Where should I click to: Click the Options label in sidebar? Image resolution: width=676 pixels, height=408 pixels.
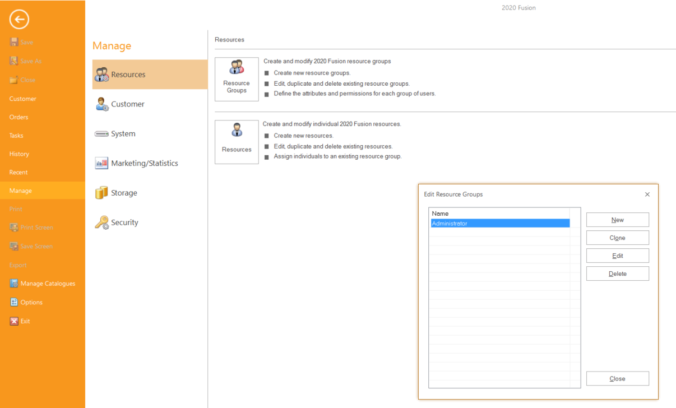click(x=31, y=302)
